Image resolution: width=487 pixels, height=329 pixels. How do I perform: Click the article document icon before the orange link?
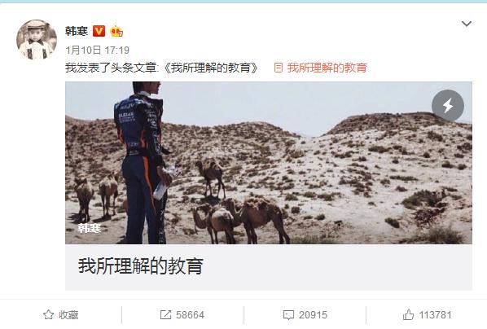[x=279, y=68]
